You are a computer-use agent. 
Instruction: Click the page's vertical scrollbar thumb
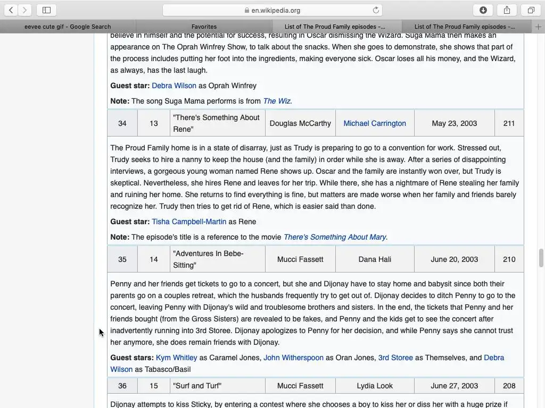tap(541, 258)
